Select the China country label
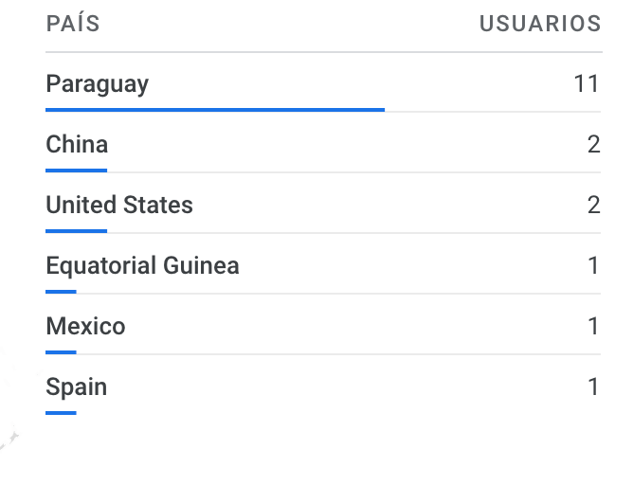Image resolution: width=633 pixels, height=485 pixels. click(77, 145)
